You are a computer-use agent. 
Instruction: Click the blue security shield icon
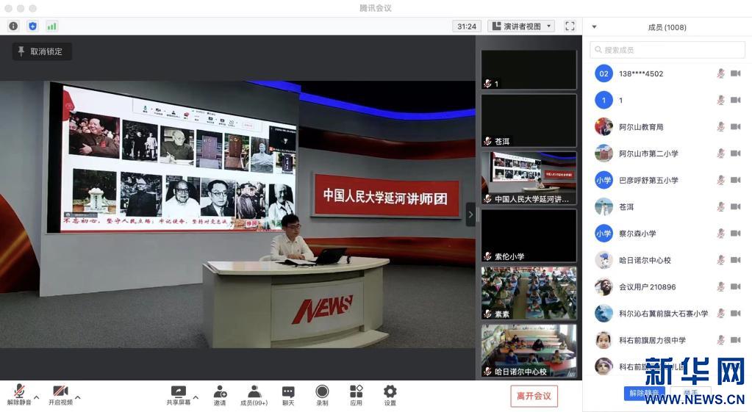pyautogui.click(x=32, y=26)
